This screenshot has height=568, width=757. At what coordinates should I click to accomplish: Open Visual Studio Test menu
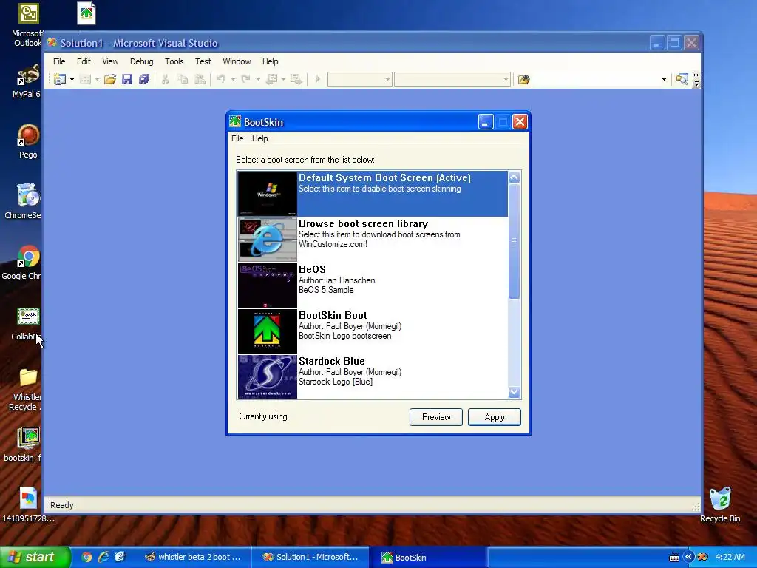pyautogui.click(x=203, y=61)
